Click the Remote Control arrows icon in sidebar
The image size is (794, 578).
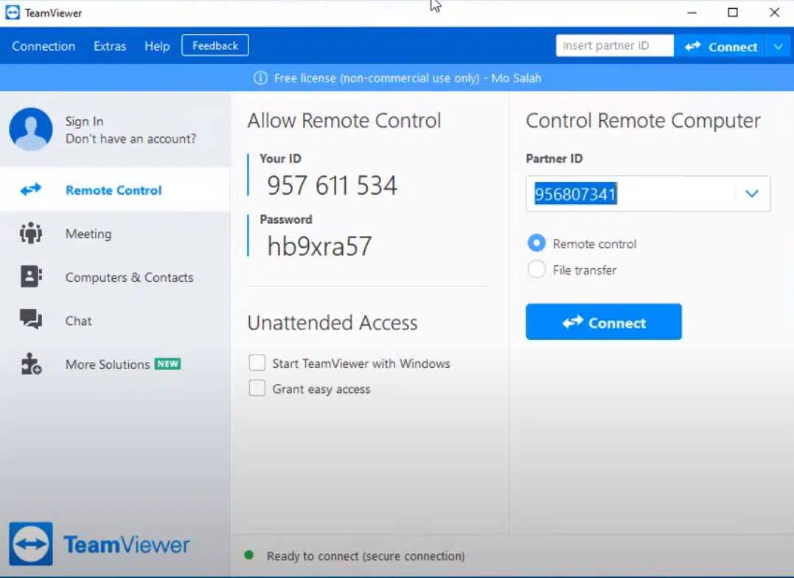click(x=31, y=189)
